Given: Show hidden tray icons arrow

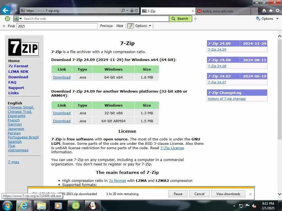Looking at the screenshot, I should click(234, 206).
